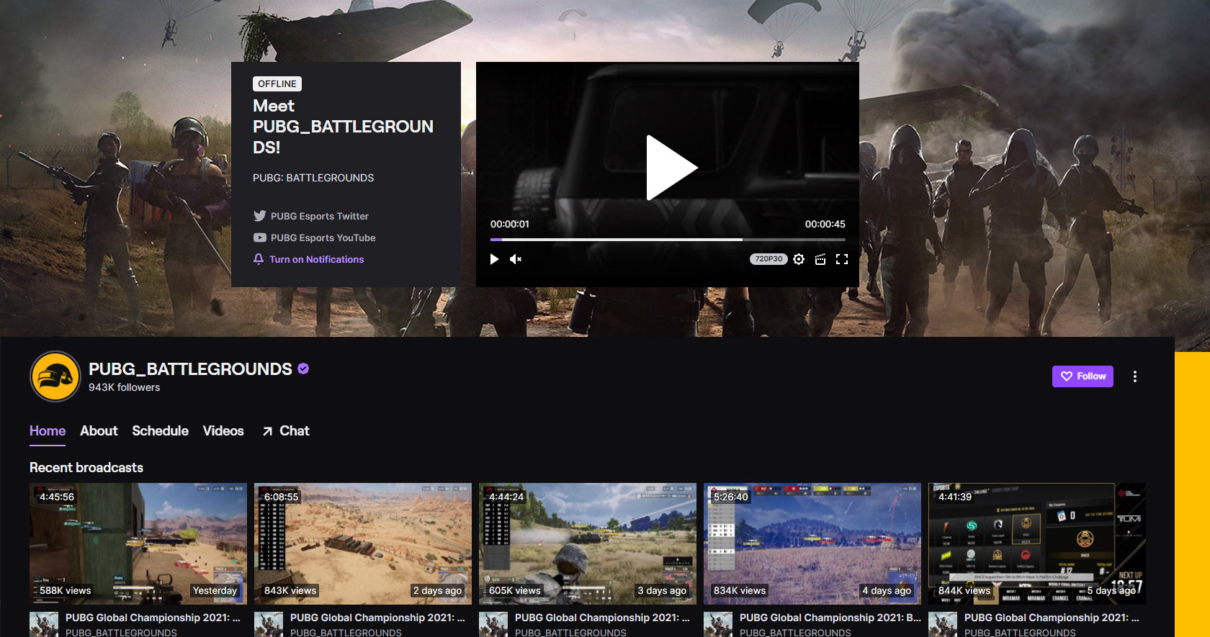This screenshot has height=637, width=1210.
Task: Open the Schedule tab
Action: click(160, 430)
